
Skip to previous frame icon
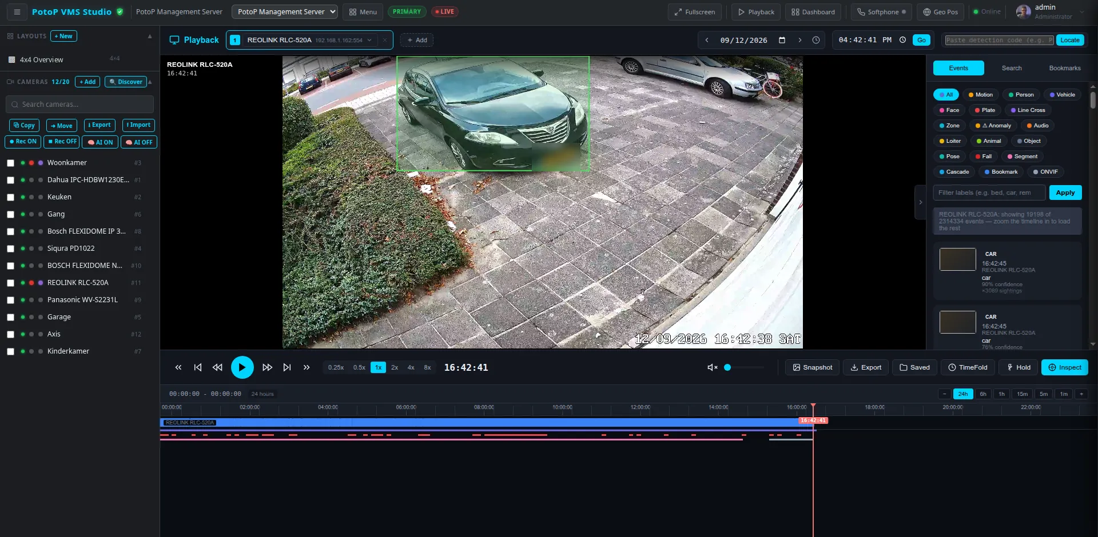coord(198,367)
